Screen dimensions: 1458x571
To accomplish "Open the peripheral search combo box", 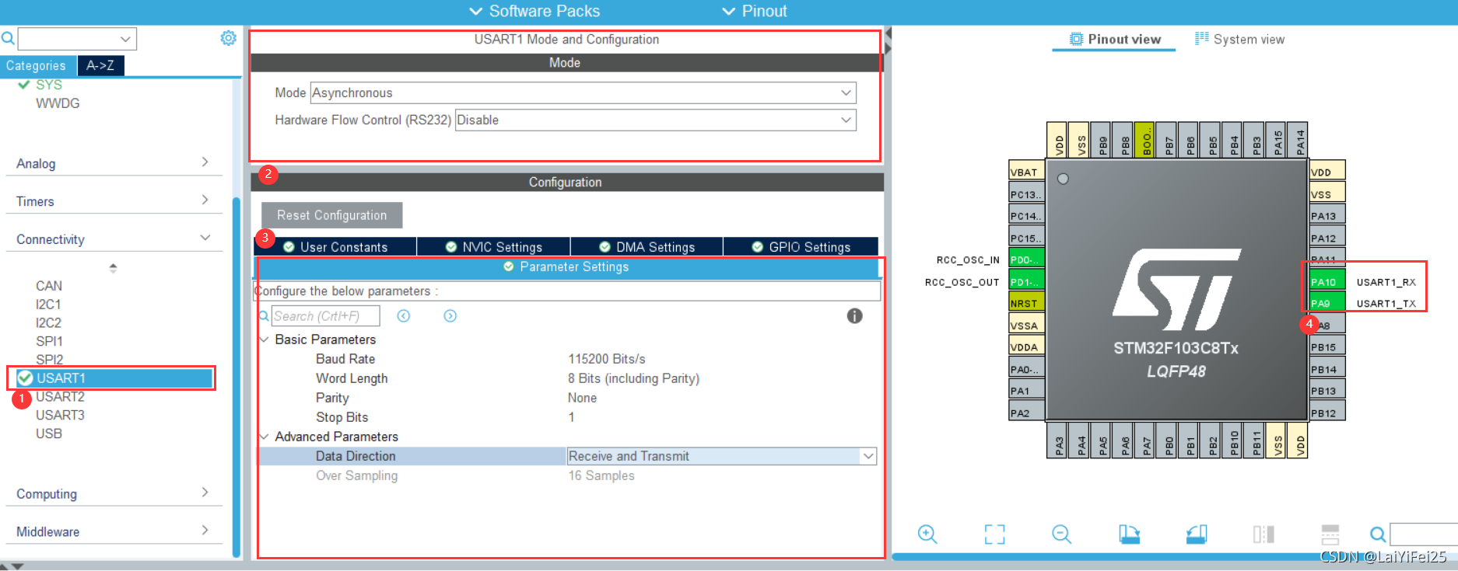I will [77, 38].
